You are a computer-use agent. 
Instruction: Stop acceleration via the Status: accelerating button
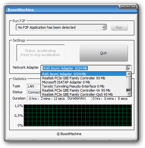[x=41, y=53]
